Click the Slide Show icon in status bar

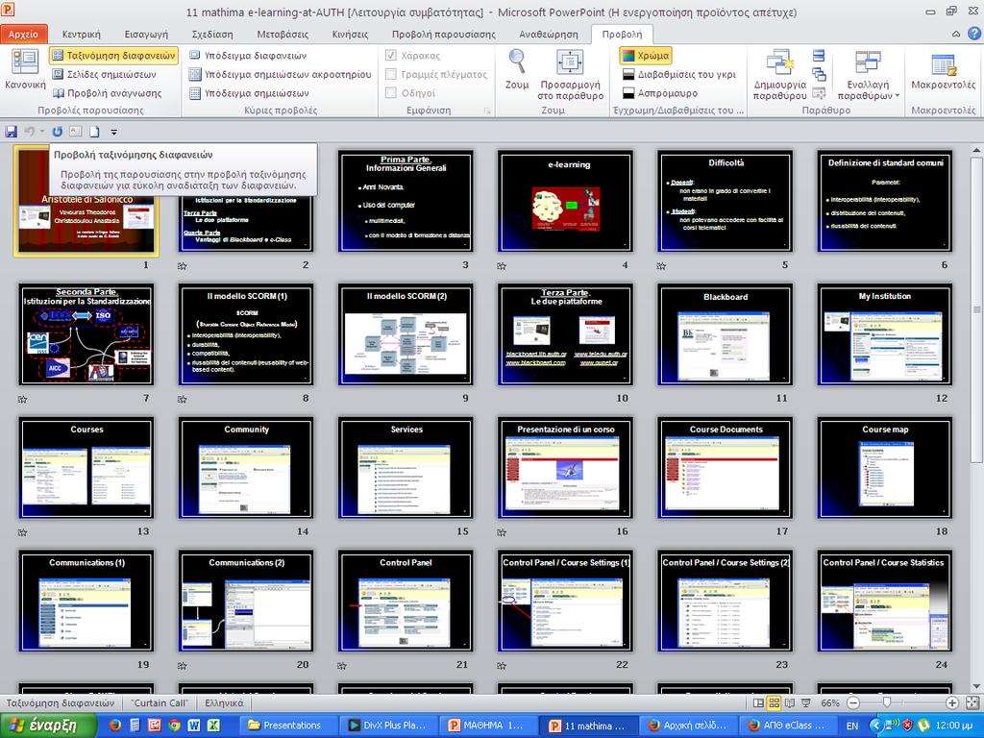pyautogui.click(x=806, y=703)
